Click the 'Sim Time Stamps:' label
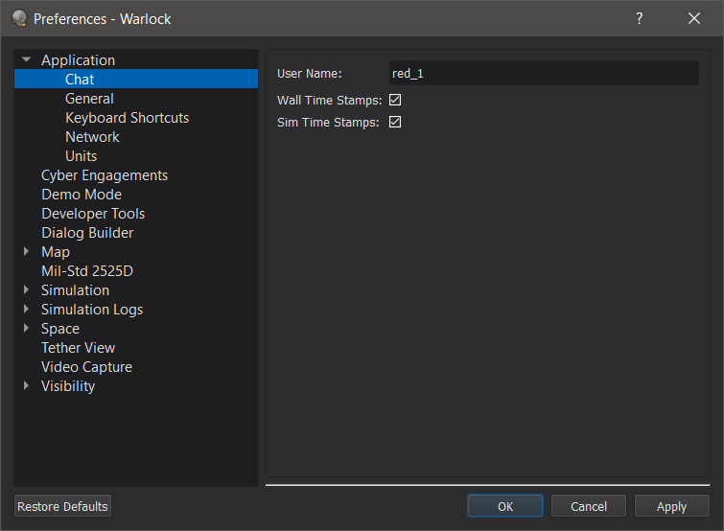This screenshot has height=531, width=724. coord(328,123)
